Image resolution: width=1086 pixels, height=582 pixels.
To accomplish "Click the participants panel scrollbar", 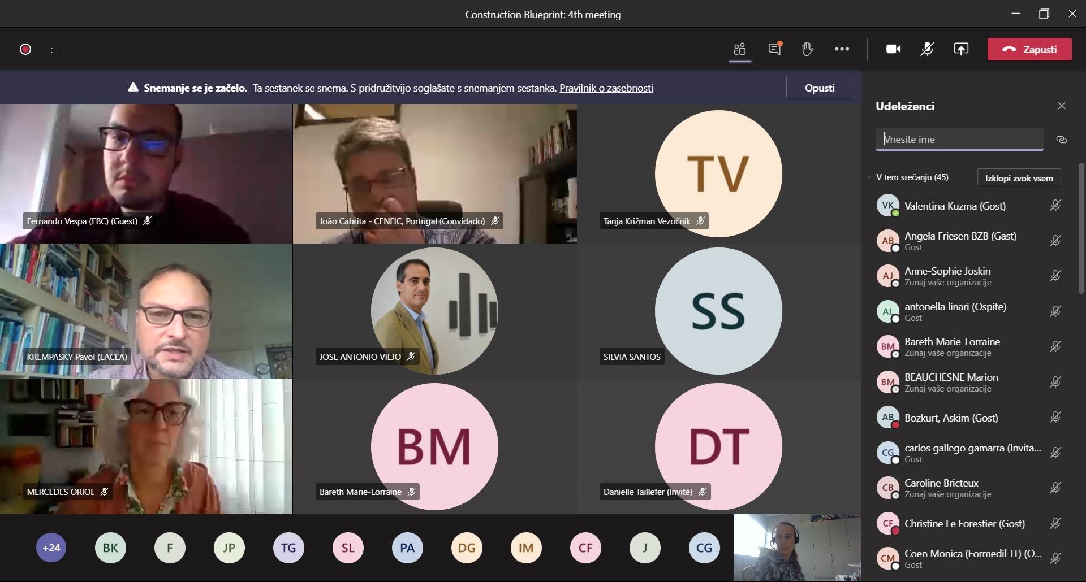I will click(x=1082, y=229).
